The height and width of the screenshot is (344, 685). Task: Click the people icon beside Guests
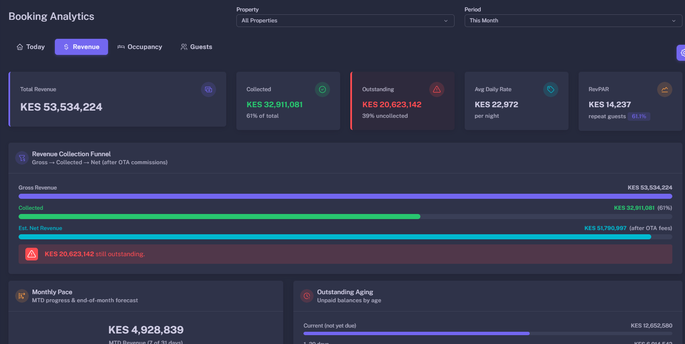click(x=184, y=47)
